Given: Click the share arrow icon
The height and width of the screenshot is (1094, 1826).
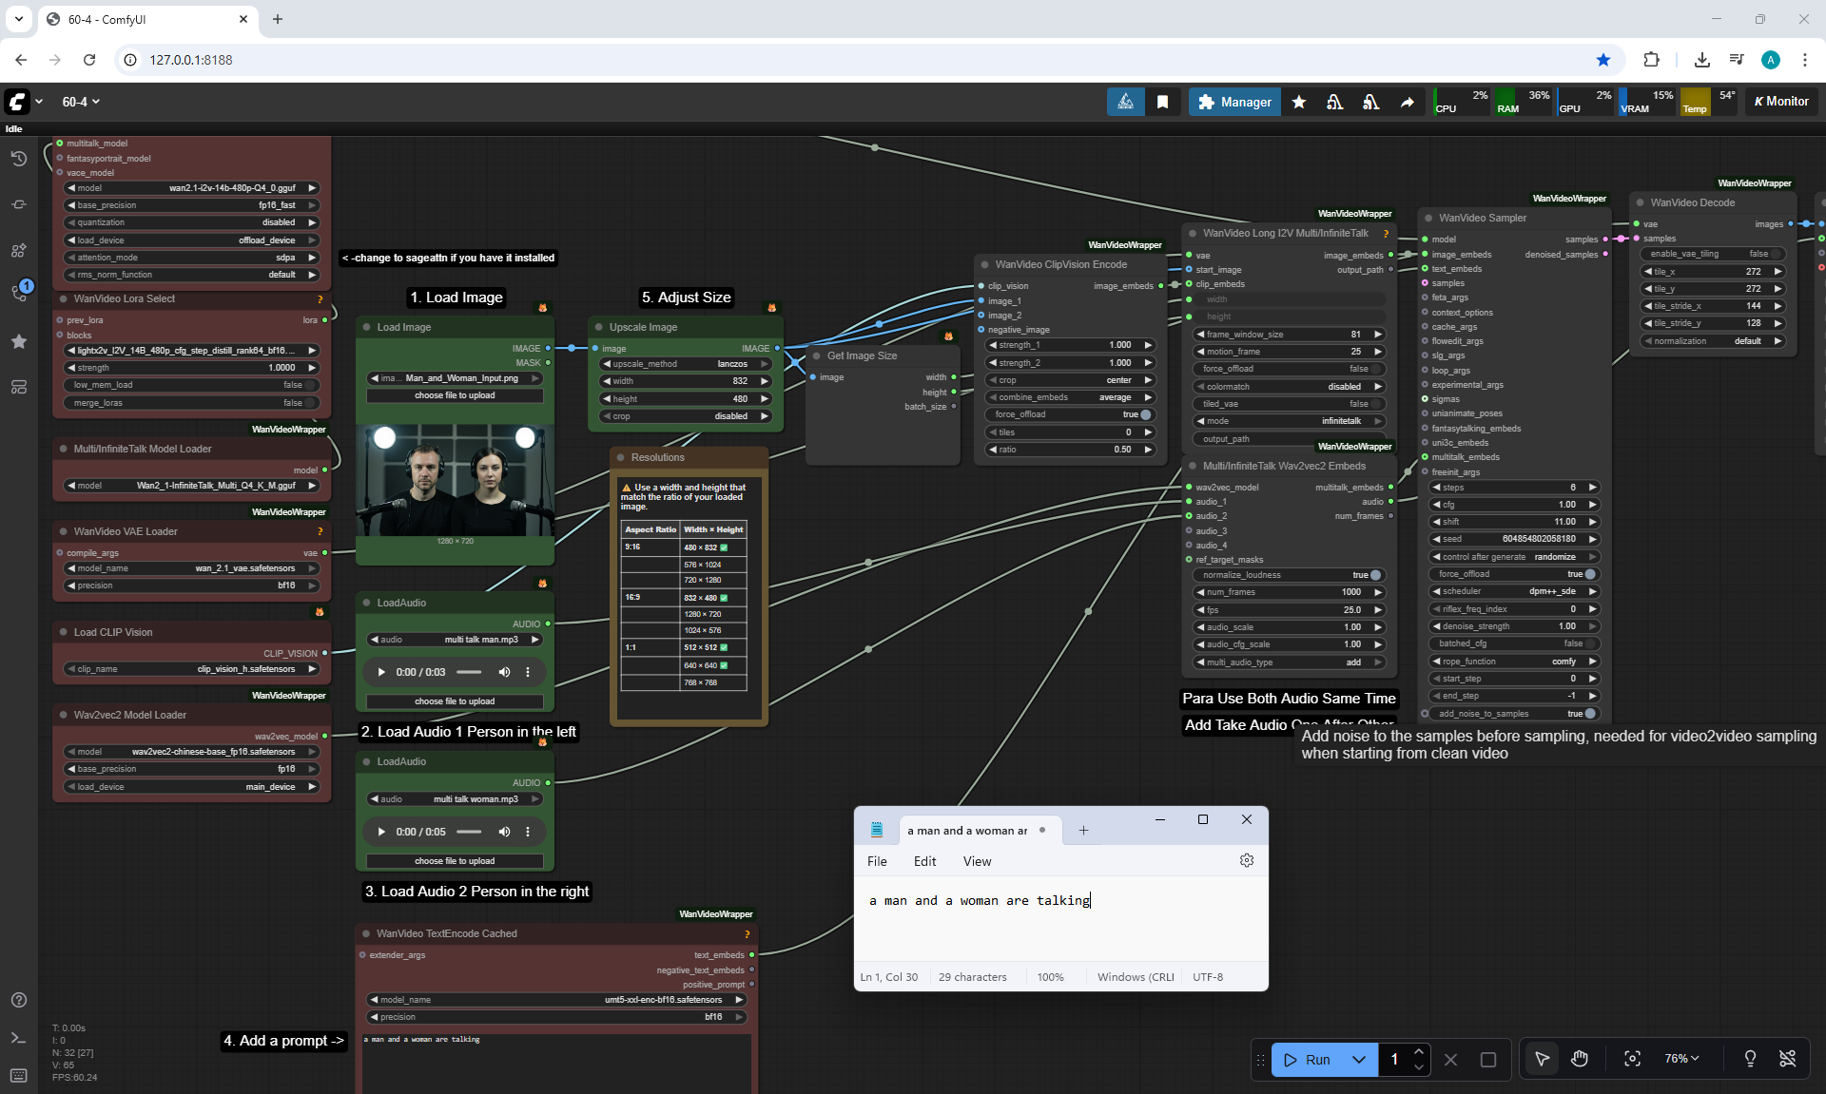Looking at the screenshot, I should click(x=1407, y=102).
